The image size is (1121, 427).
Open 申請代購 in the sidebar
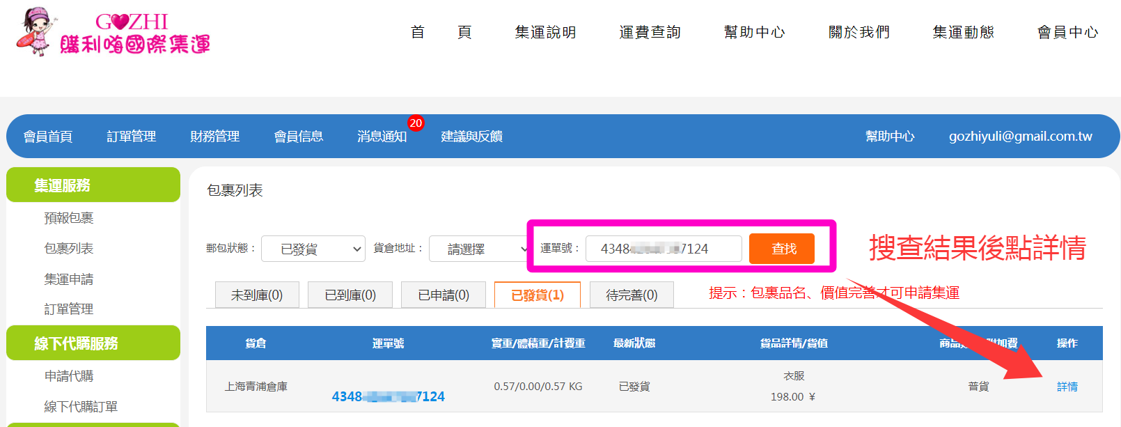[x=69, y=376]
